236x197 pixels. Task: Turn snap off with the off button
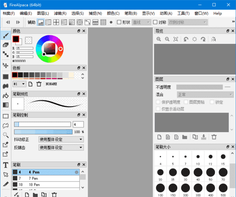[x=41, y=22]
